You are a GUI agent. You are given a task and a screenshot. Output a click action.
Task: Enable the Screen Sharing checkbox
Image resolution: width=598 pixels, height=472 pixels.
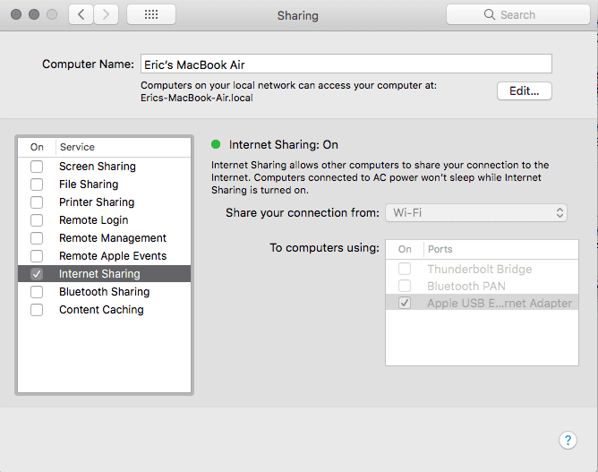pyautogui.click(x=37, y=167)
